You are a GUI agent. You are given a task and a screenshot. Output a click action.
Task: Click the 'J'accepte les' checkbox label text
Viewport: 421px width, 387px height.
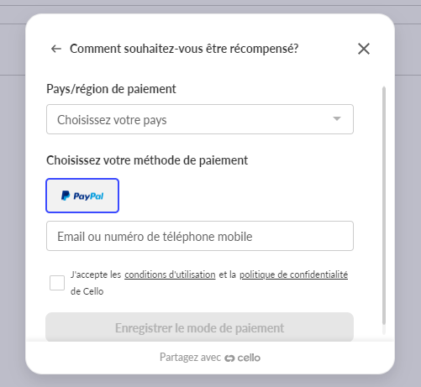[96, 275]
